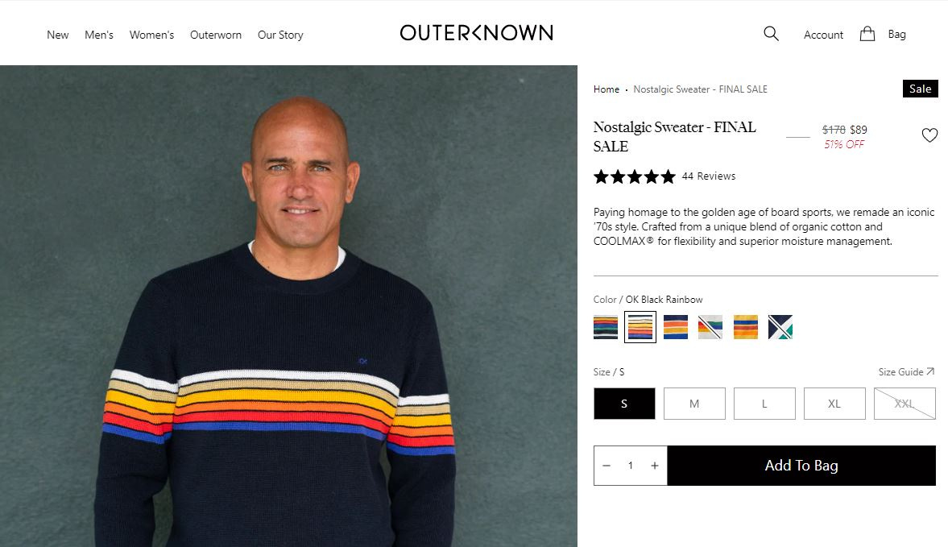Viewport: 948px width, 547px height.
Task: Choose size S option
Action: tap(624, 404)
